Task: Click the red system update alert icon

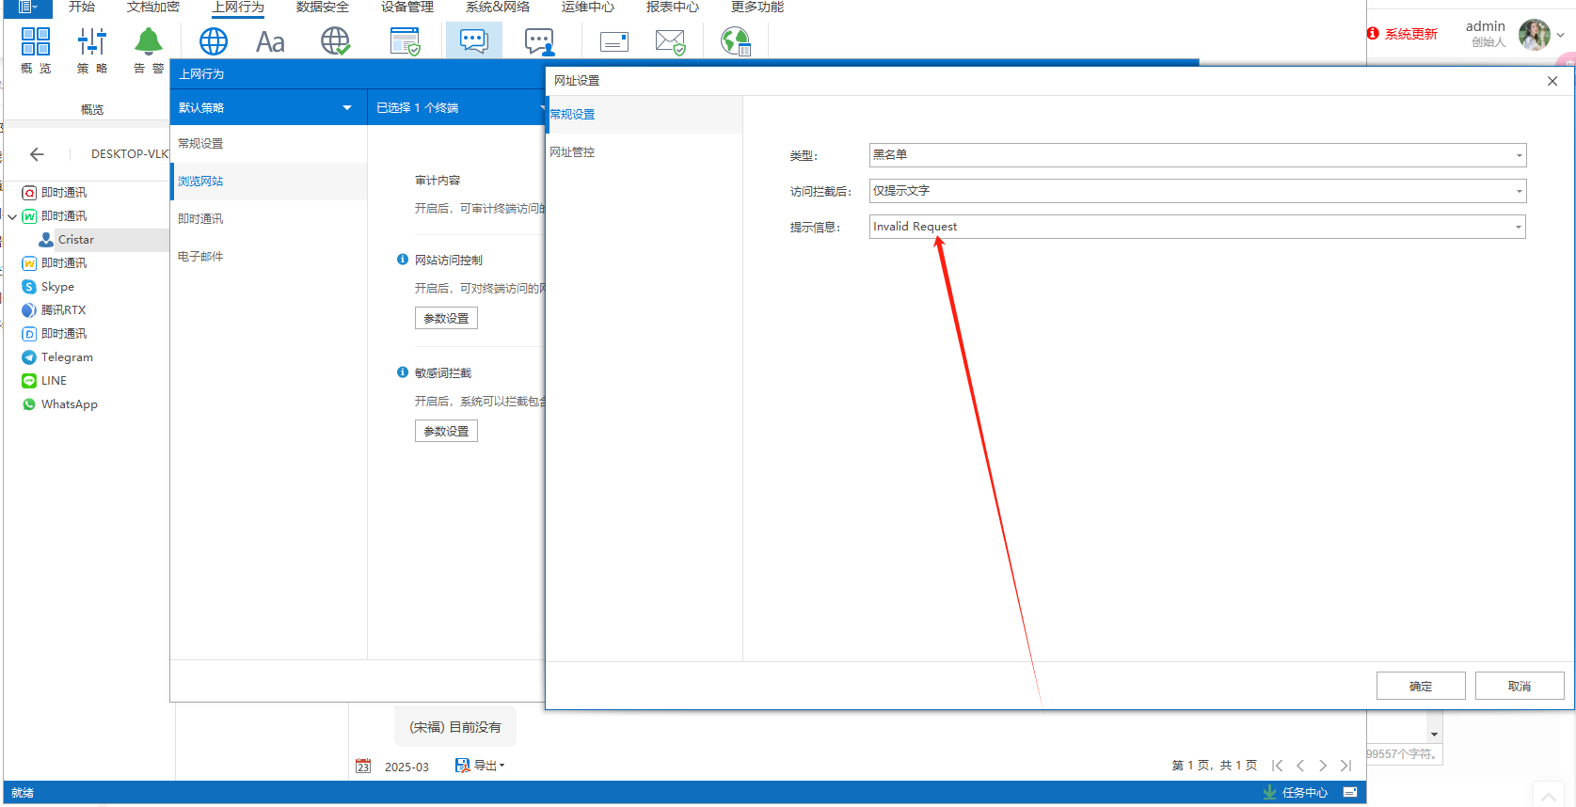Action: [1373, 34]
